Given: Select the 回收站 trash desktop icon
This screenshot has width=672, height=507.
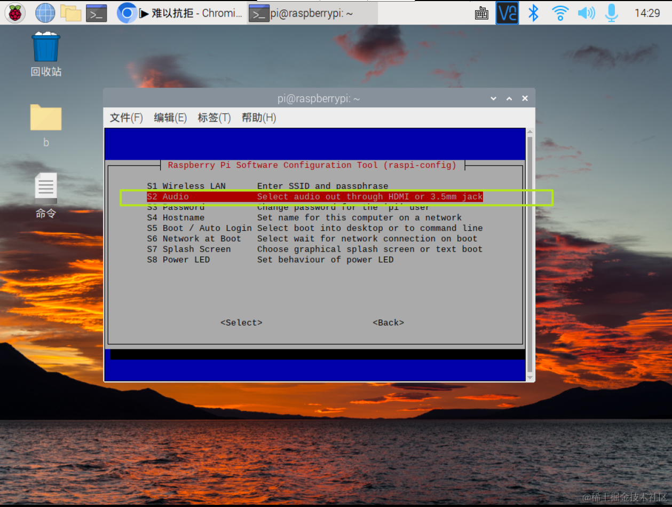Looking at the screenshot, I should coord(46,55).
